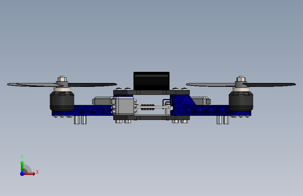Screen dimensions: 303x196
Task: Select the left brushless motor body
Action: pyautogui.click(x=62, y=101)
